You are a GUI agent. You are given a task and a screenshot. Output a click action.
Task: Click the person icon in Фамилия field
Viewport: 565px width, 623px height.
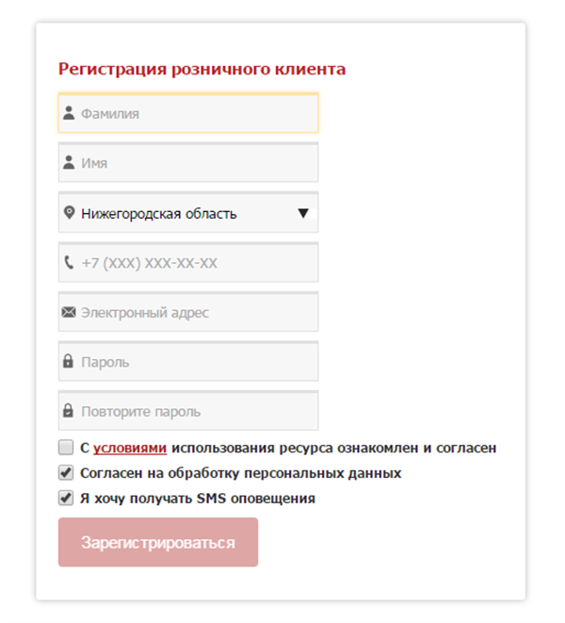pyautogui.click(x=69, y=113)
